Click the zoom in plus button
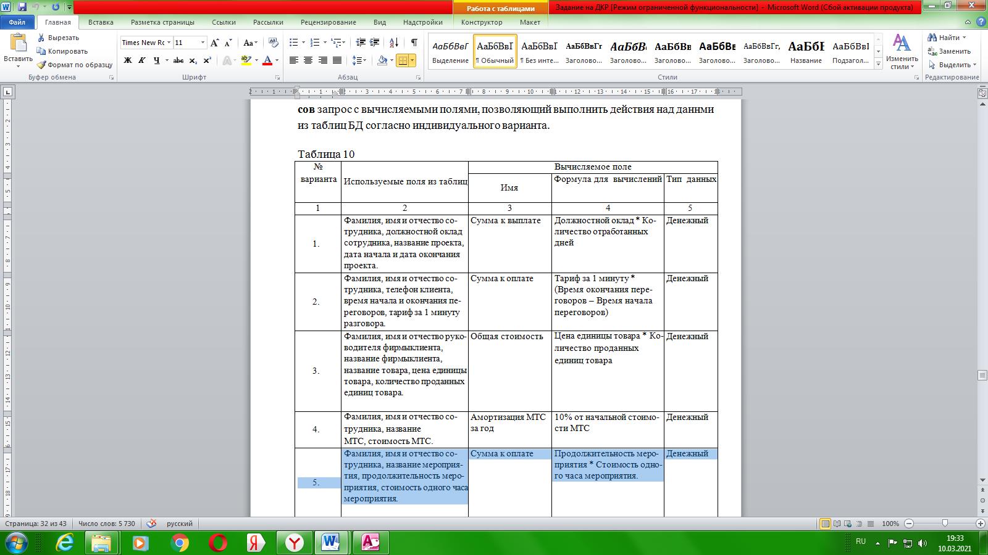This screenshot has width=988, height=555. 980,524
